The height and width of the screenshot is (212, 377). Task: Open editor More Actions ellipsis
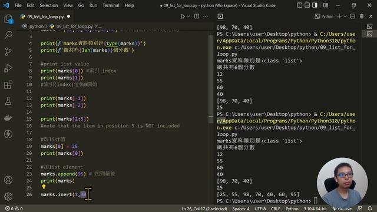click(206, 16)
